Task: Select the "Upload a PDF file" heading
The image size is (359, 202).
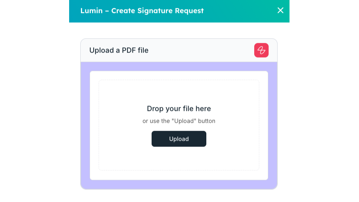Action: pos(119,50)
